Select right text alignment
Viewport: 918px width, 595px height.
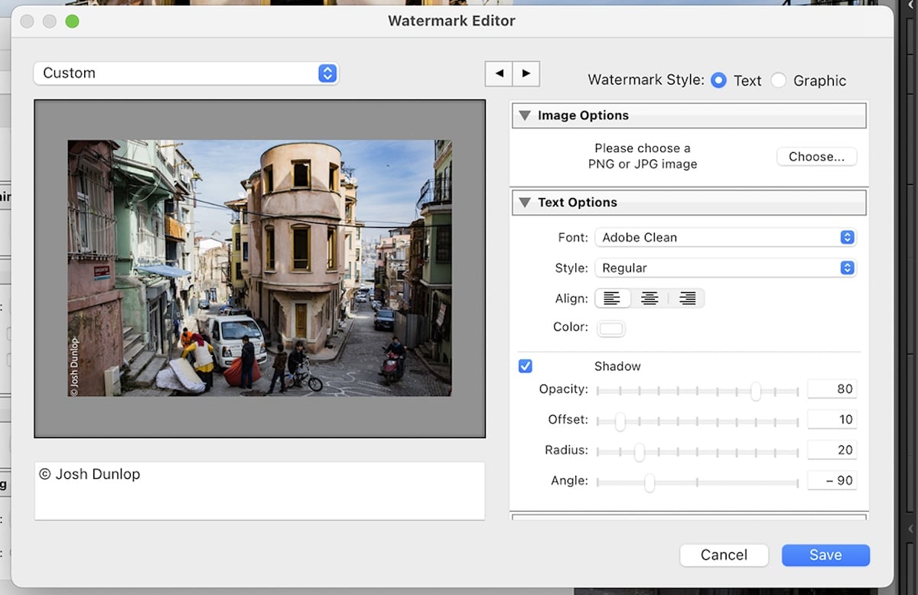pyautogui.click(x=686, y=298)
